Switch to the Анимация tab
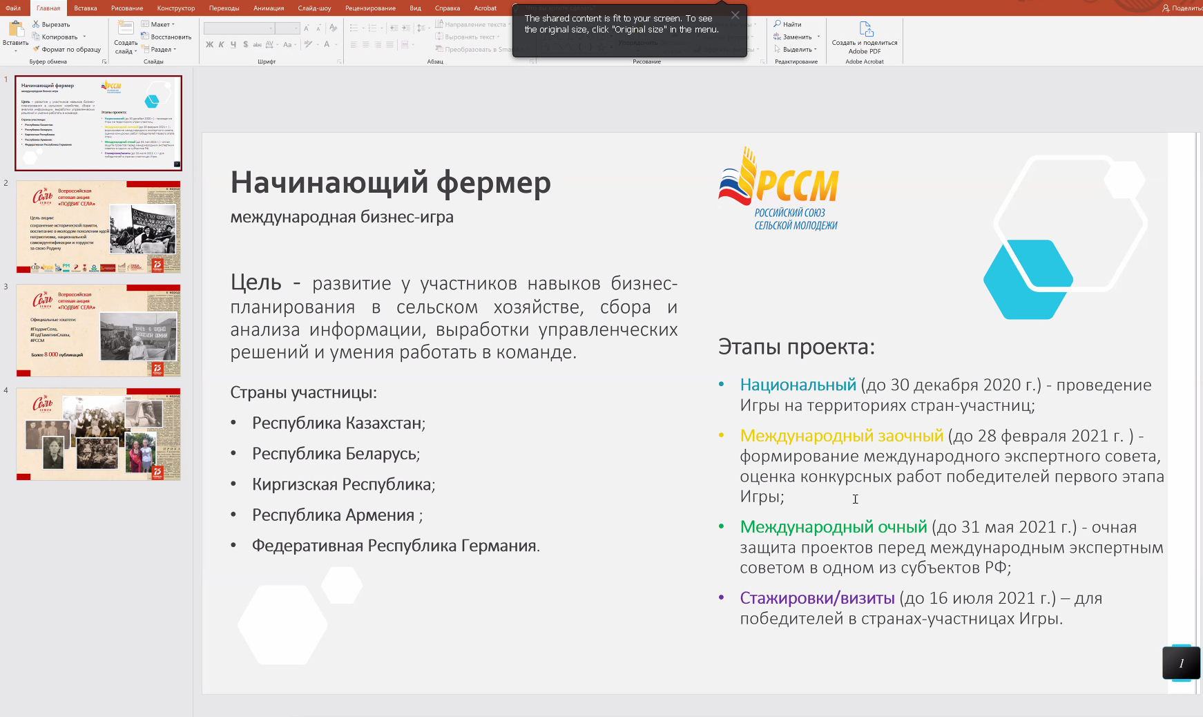The width and height of the screenshot is (1203, 717). point(269,8)
